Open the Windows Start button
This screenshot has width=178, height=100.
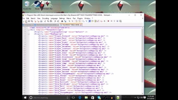coord(25,97)
